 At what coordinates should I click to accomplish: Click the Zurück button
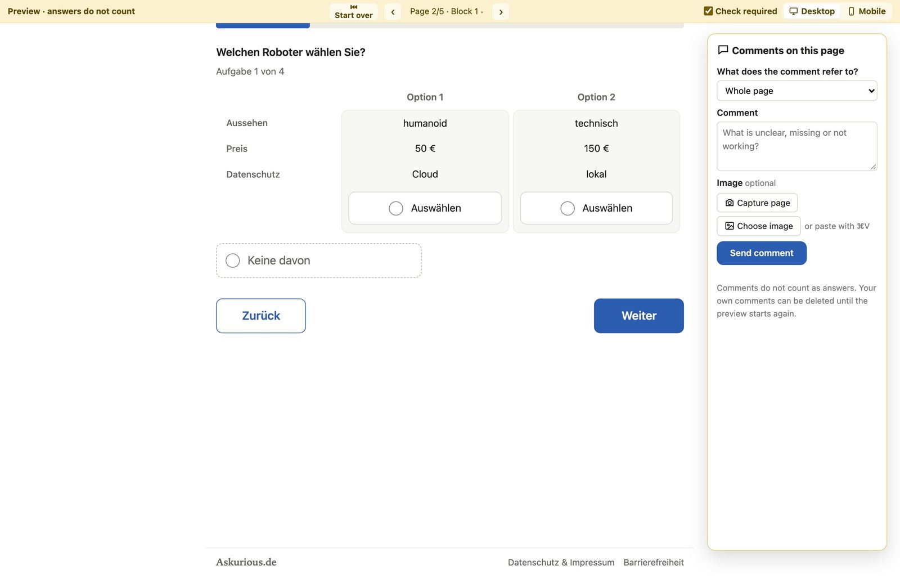coord(261,316)
